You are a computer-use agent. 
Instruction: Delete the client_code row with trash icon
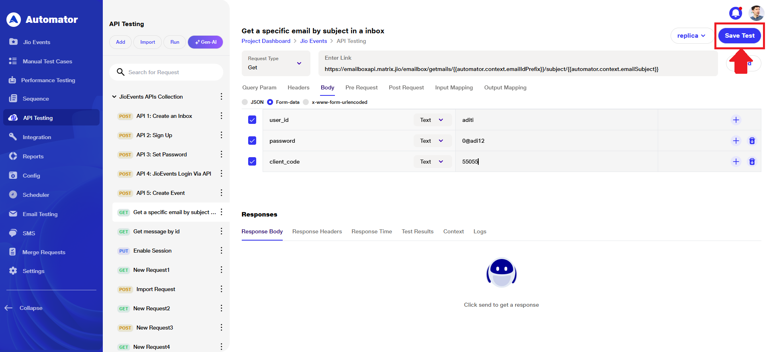click(752, 162)
